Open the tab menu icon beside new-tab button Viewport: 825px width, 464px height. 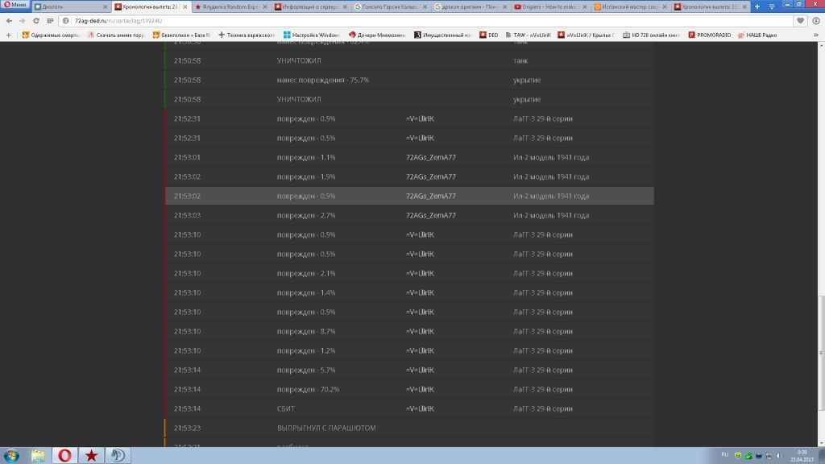pyautogui.click(x=772, y=6)
